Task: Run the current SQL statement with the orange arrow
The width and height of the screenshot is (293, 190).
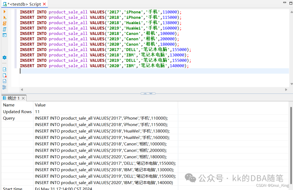Action: point(5,12)
